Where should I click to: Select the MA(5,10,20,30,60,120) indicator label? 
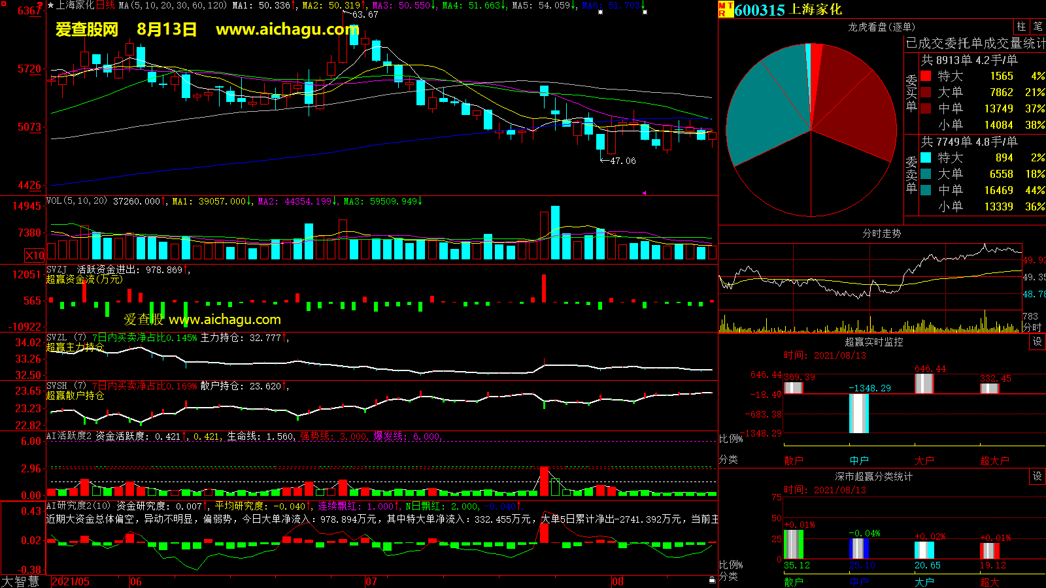click(x=173, y=5)
